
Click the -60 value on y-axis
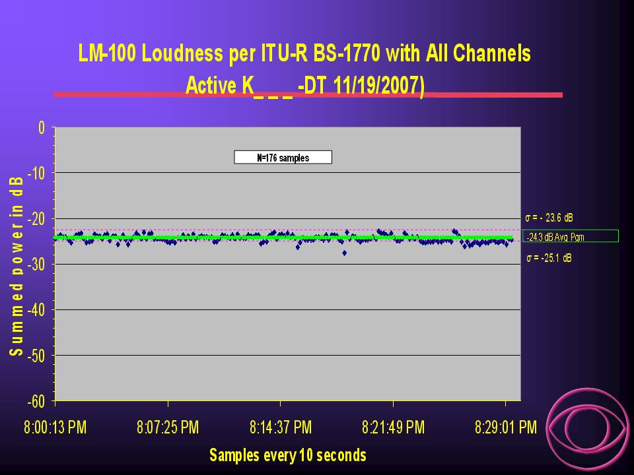36,402
